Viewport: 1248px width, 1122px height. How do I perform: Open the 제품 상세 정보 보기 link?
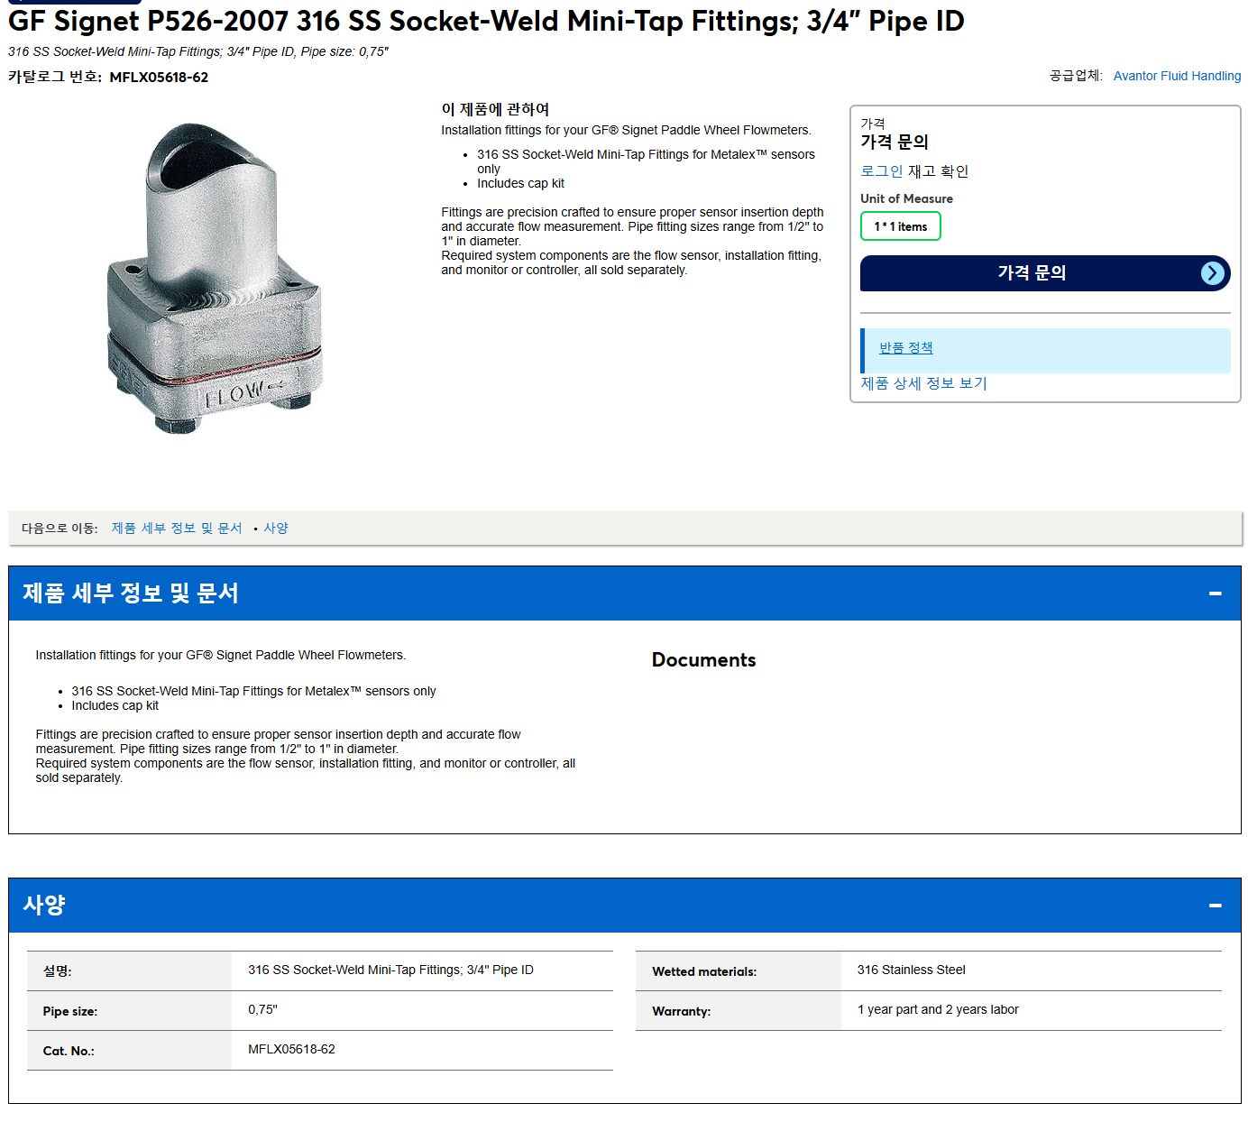tap(923, 383)
